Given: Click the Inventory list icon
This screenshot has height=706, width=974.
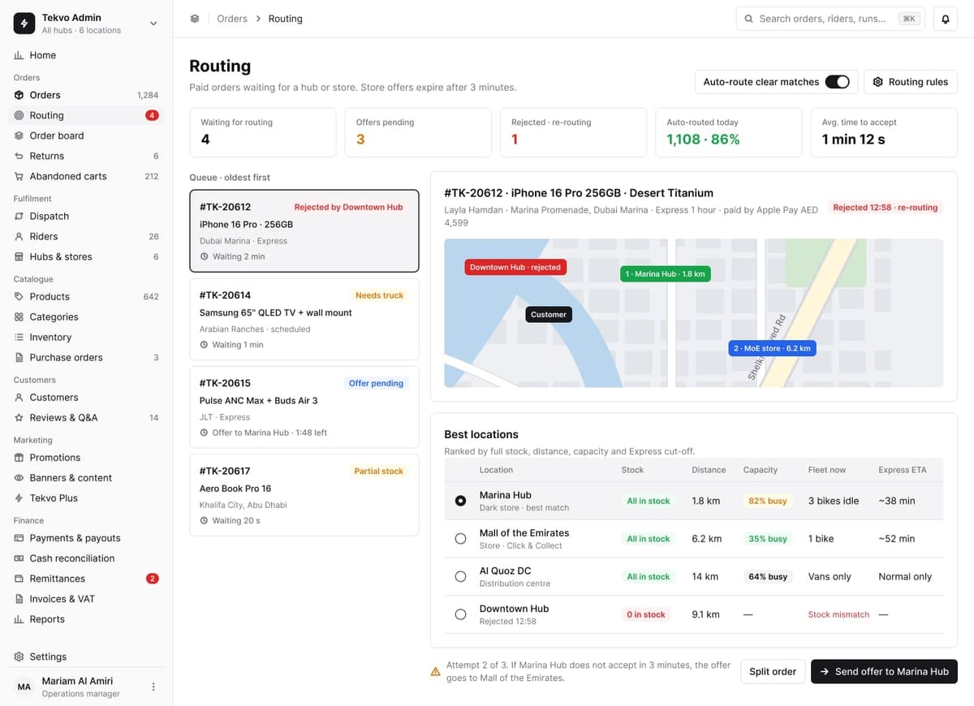Looking at the screenshot, I should [x=19, y=337].
